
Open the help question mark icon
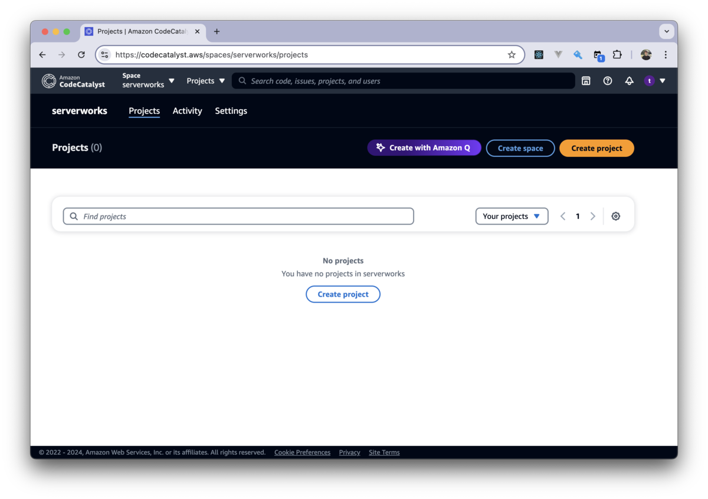[608, 81]
